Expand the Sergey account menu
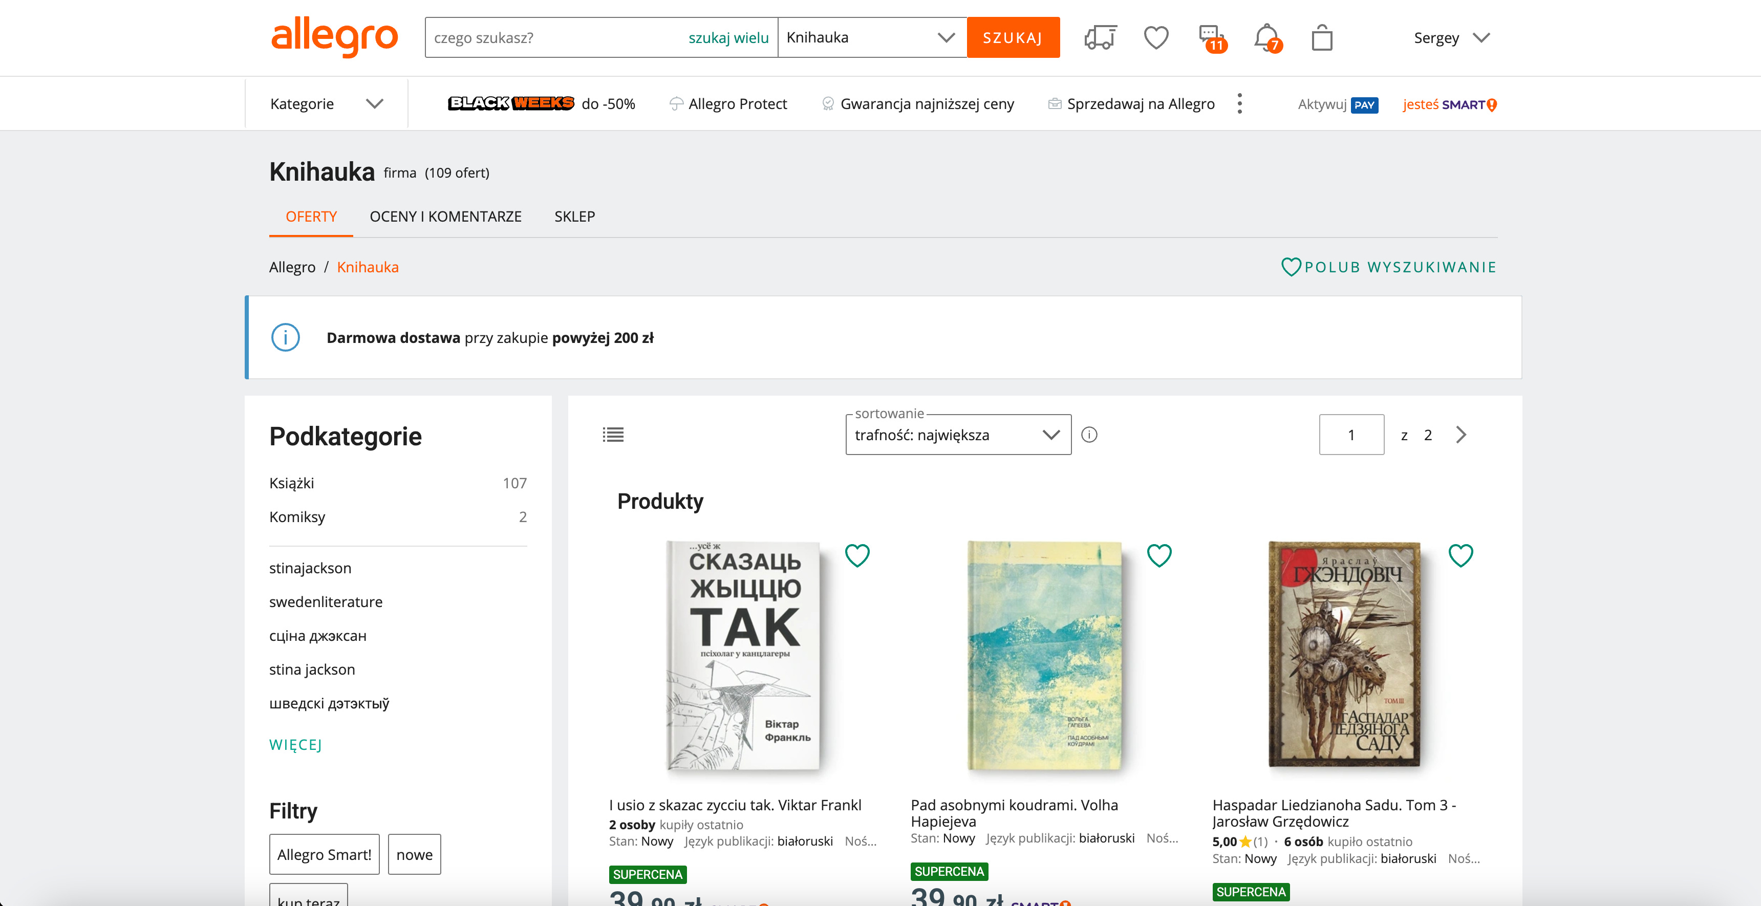This screenshot has width=1761, height=906. tap(1451, 37)
